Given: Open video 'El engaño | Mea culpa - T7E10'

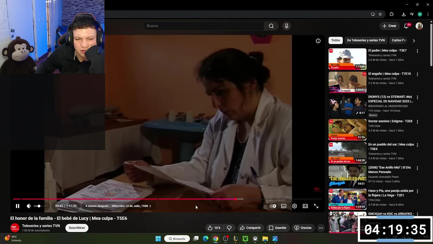Looking at the screenshot, I should pyautogui.click(x=389, y=74).
